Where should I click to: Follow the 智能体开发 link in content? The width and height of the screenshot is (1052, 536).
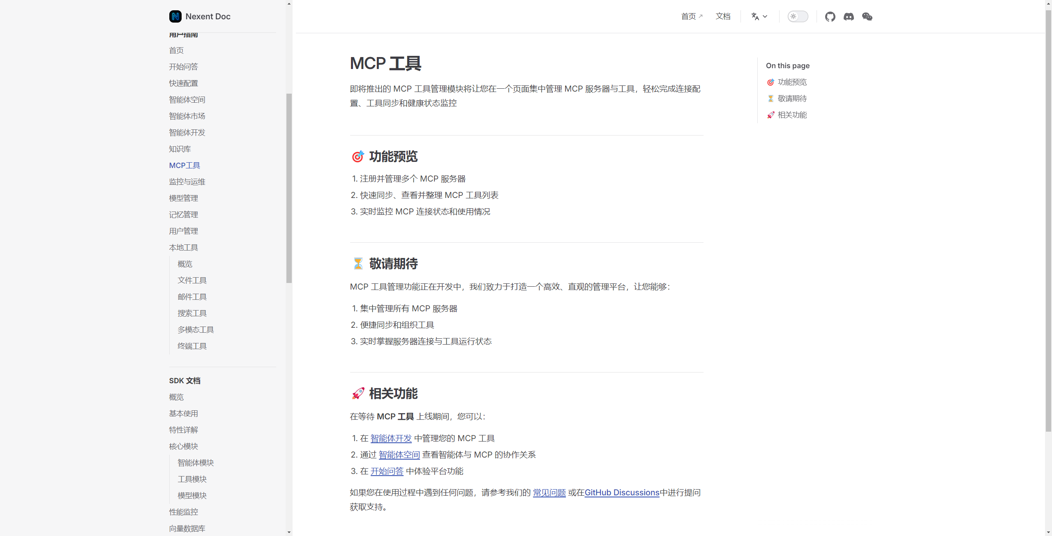pos(391,438)
